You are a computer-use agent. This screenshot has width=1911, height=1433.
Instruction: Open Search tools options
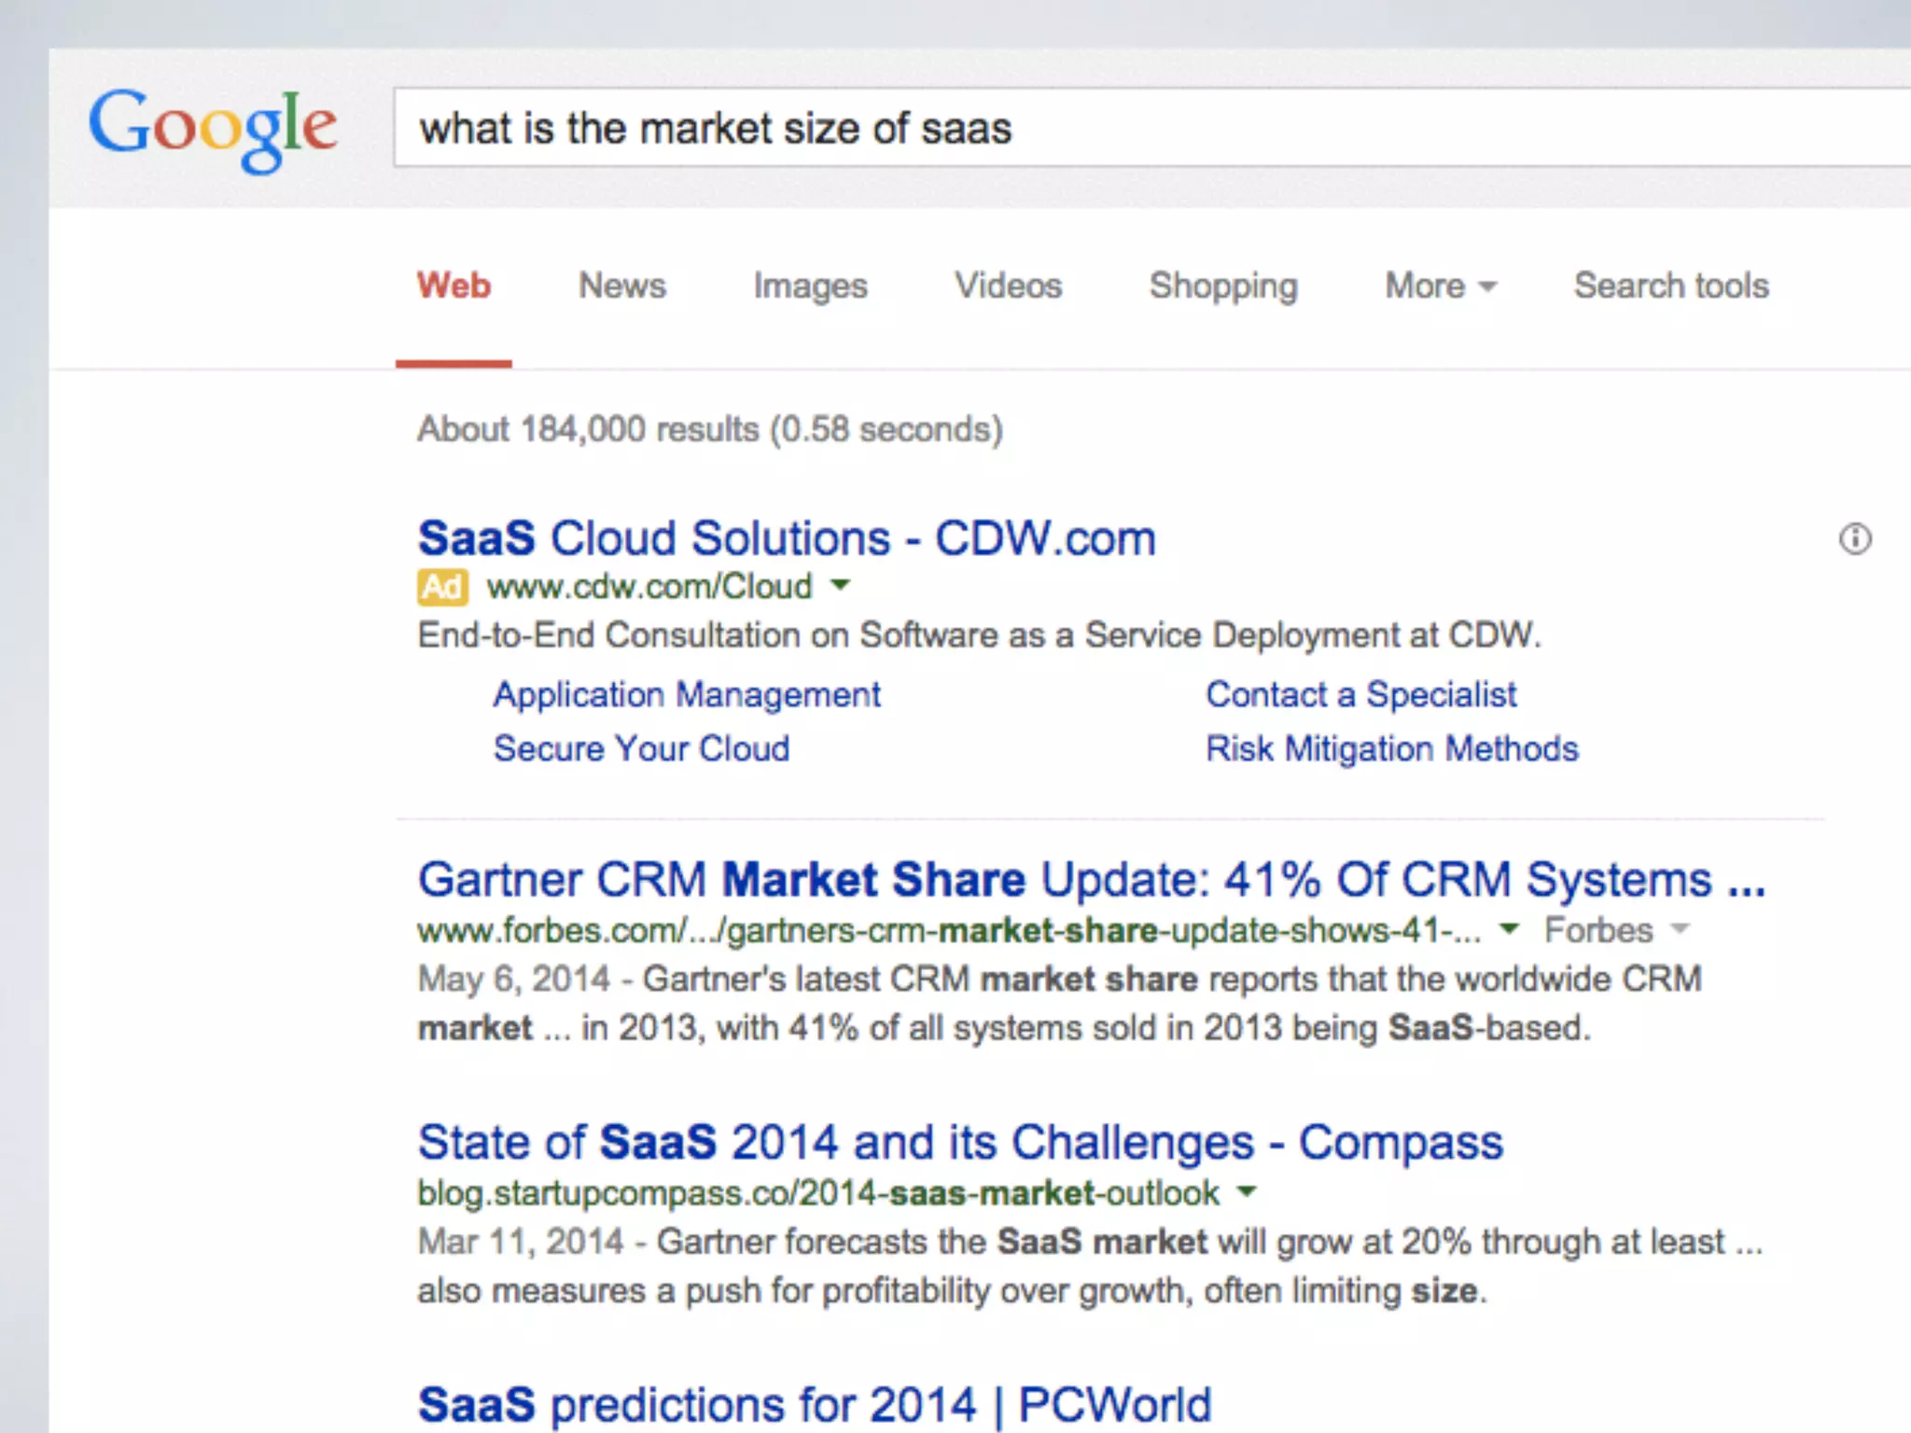(x=1671, y=285)
